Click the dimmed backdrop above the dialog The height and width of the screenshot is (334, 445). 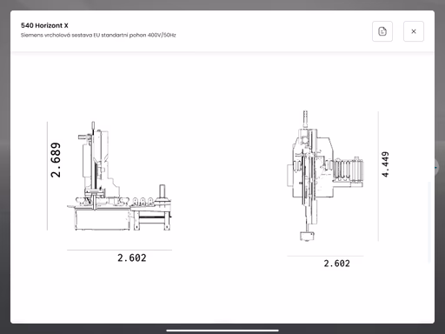coord(222,4)
